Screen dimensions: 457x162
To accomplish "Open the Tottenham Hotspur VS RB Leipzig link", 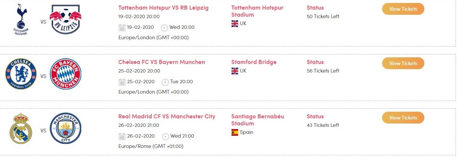I will click(164, 8).
